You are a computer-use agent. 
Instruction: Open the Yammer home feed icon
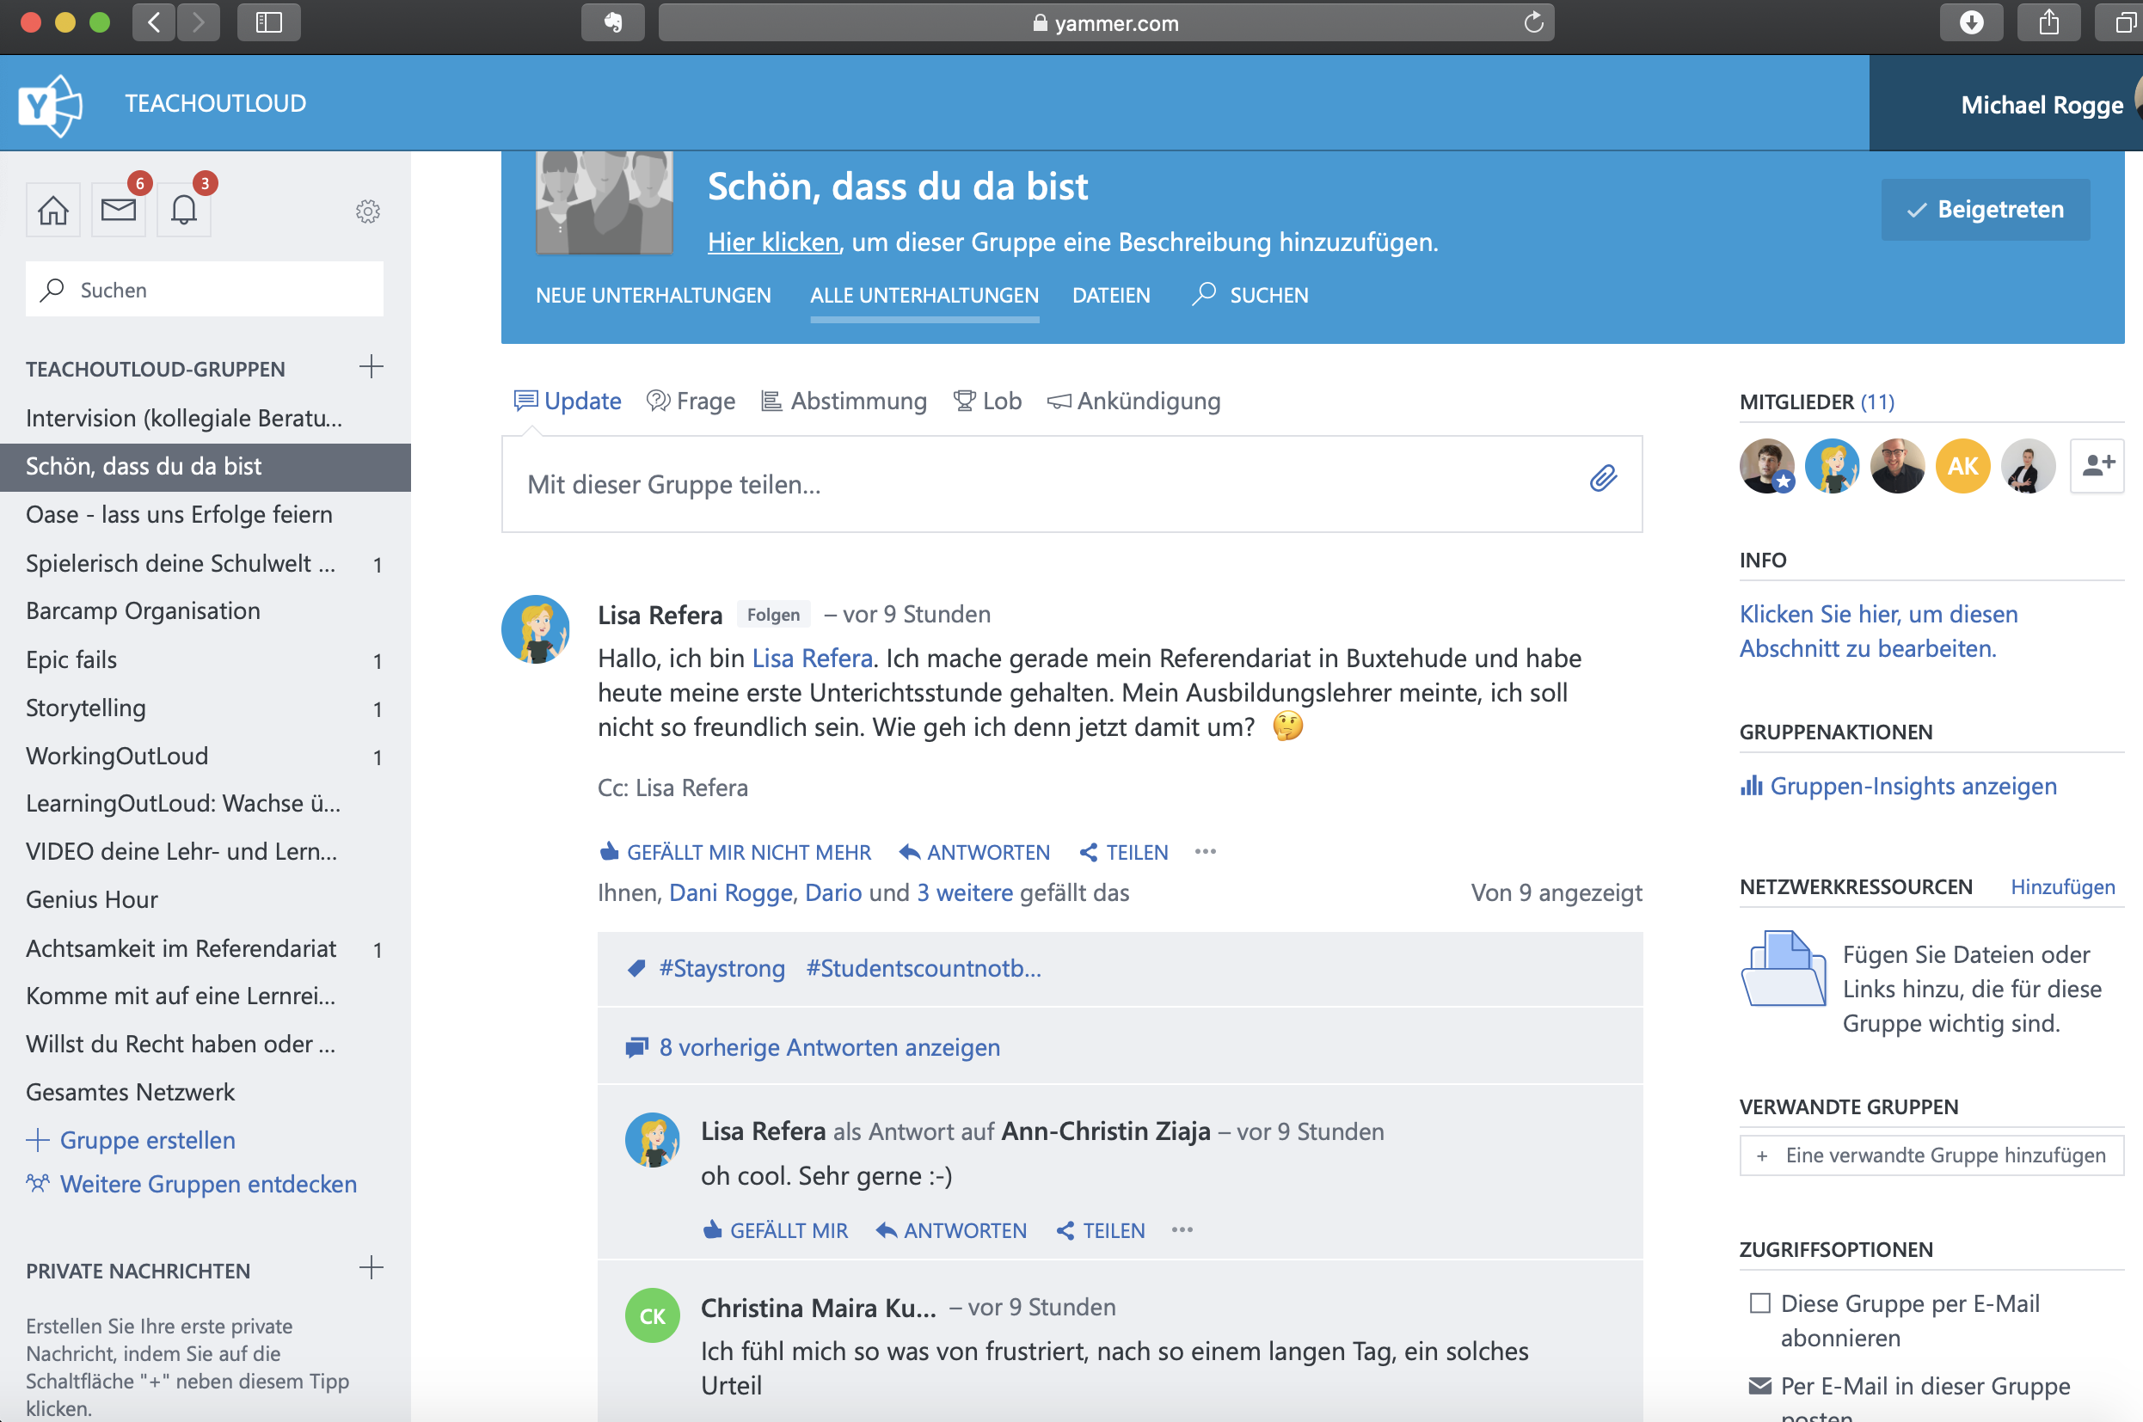point(52,211)
